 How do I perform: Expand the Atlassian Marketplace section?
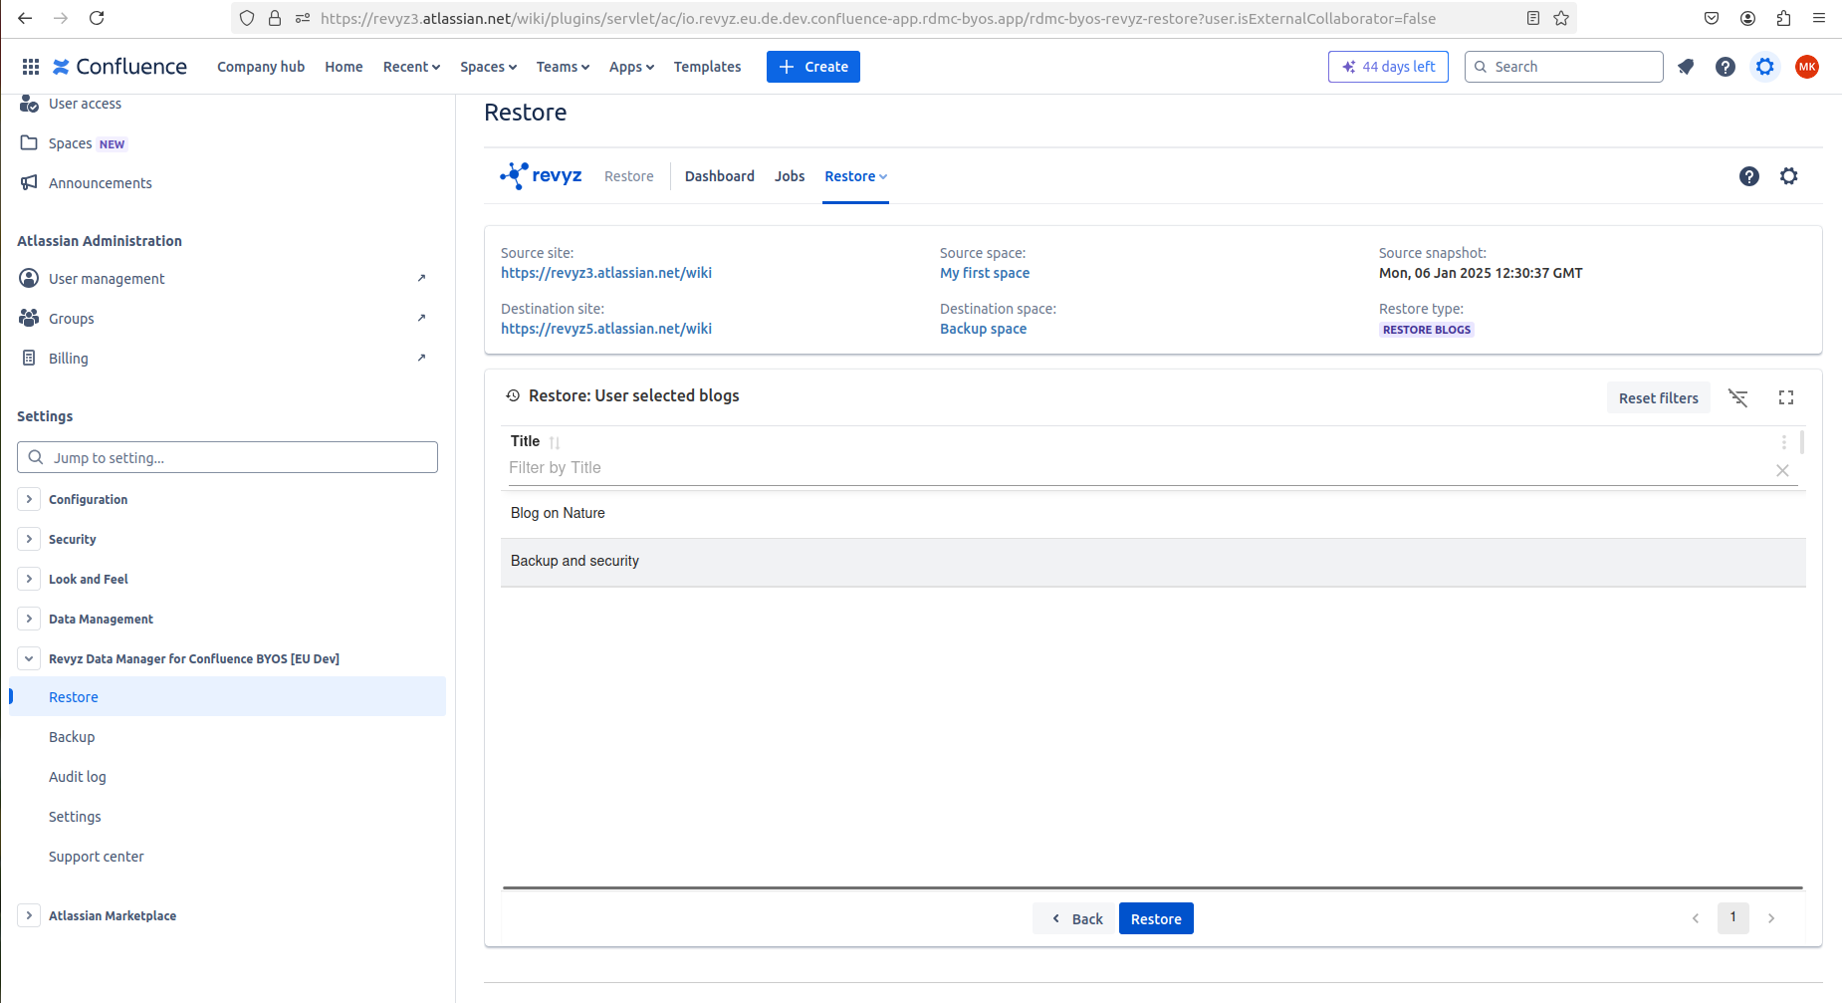(x=29, y=915)
